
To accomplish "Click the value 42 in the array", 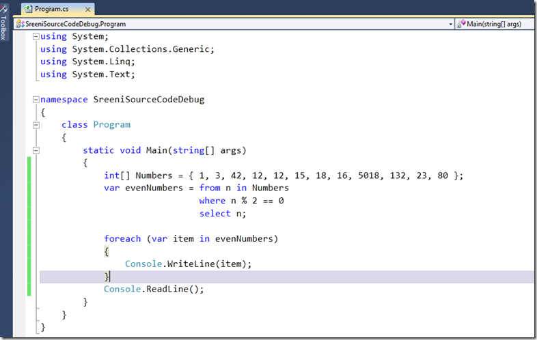I will tap(236, 175).
